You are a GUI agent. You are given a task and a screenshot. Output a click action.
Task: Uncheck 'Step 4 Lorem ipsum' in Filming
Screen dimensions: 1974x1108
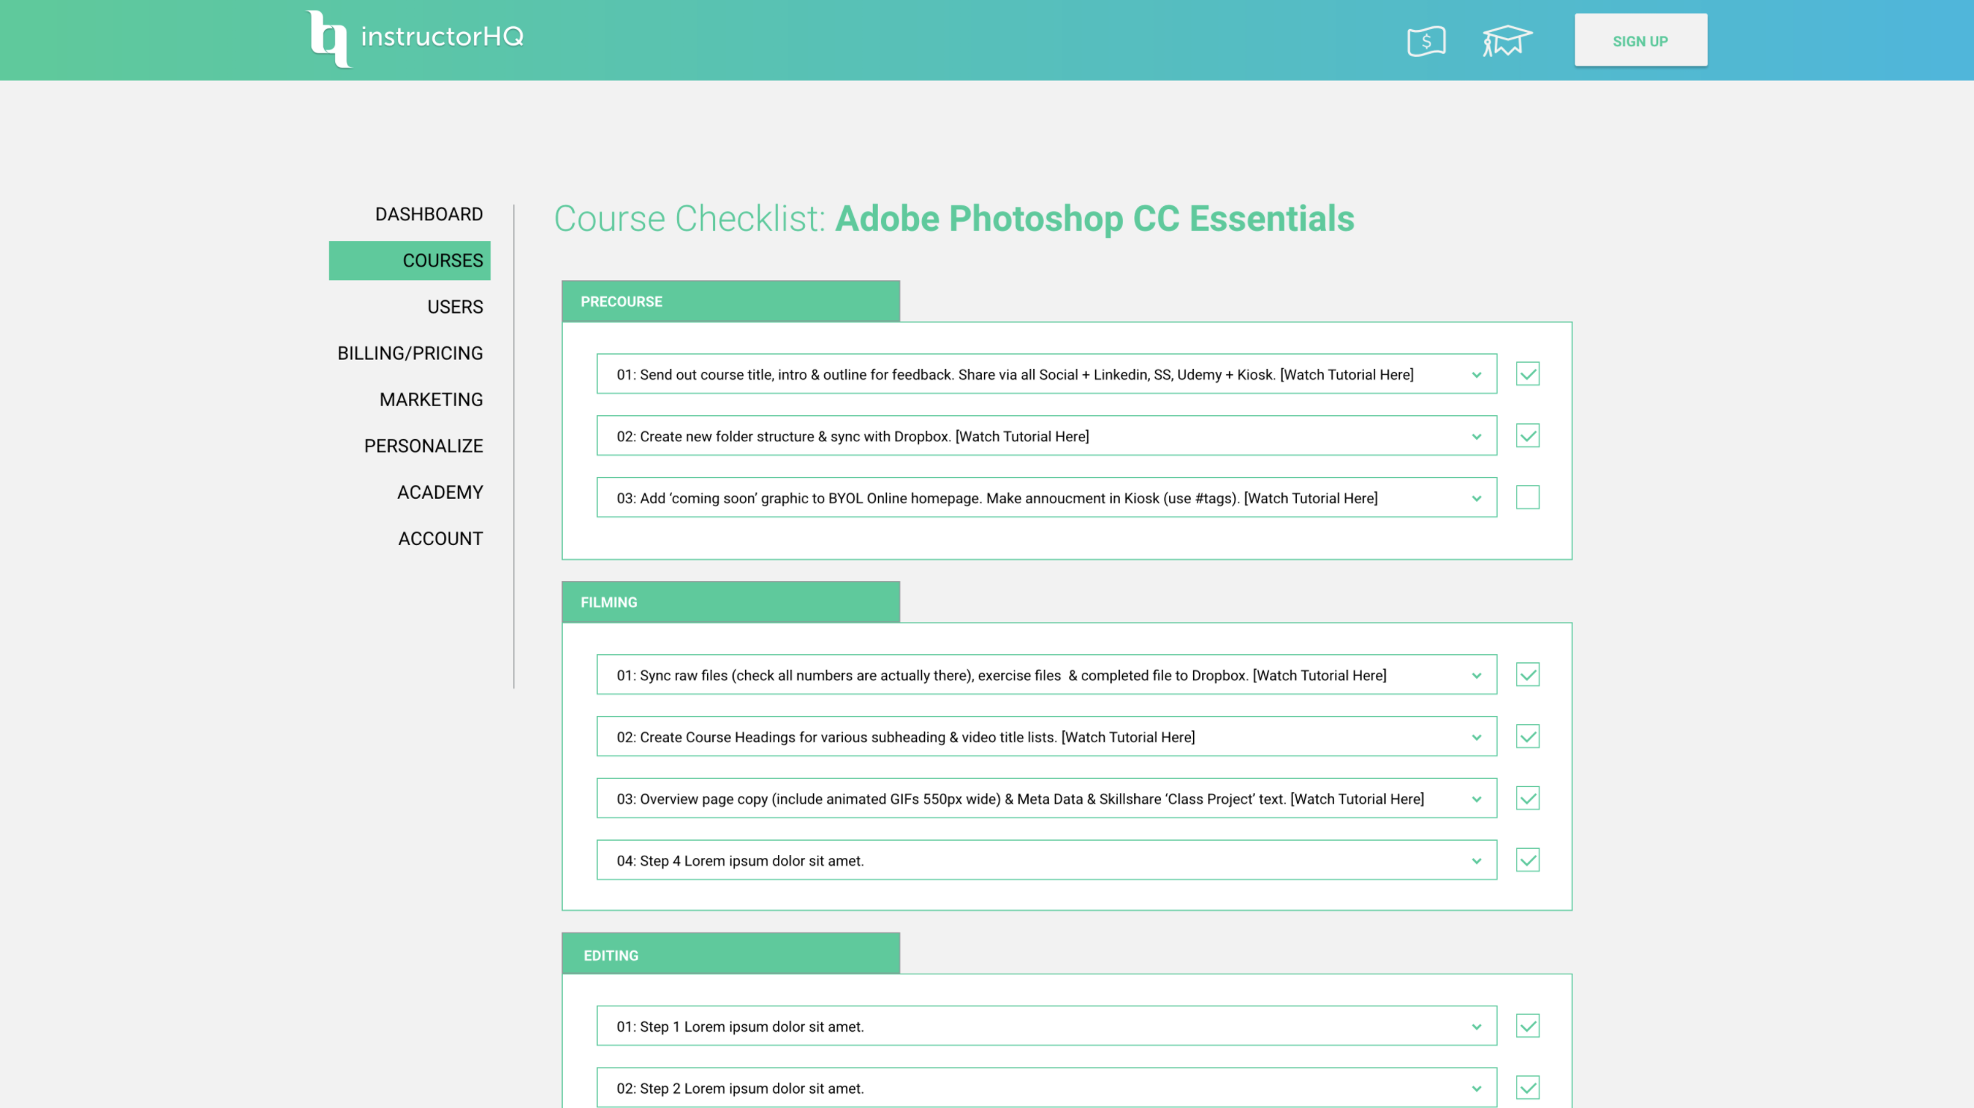(x=1528, y=859)
